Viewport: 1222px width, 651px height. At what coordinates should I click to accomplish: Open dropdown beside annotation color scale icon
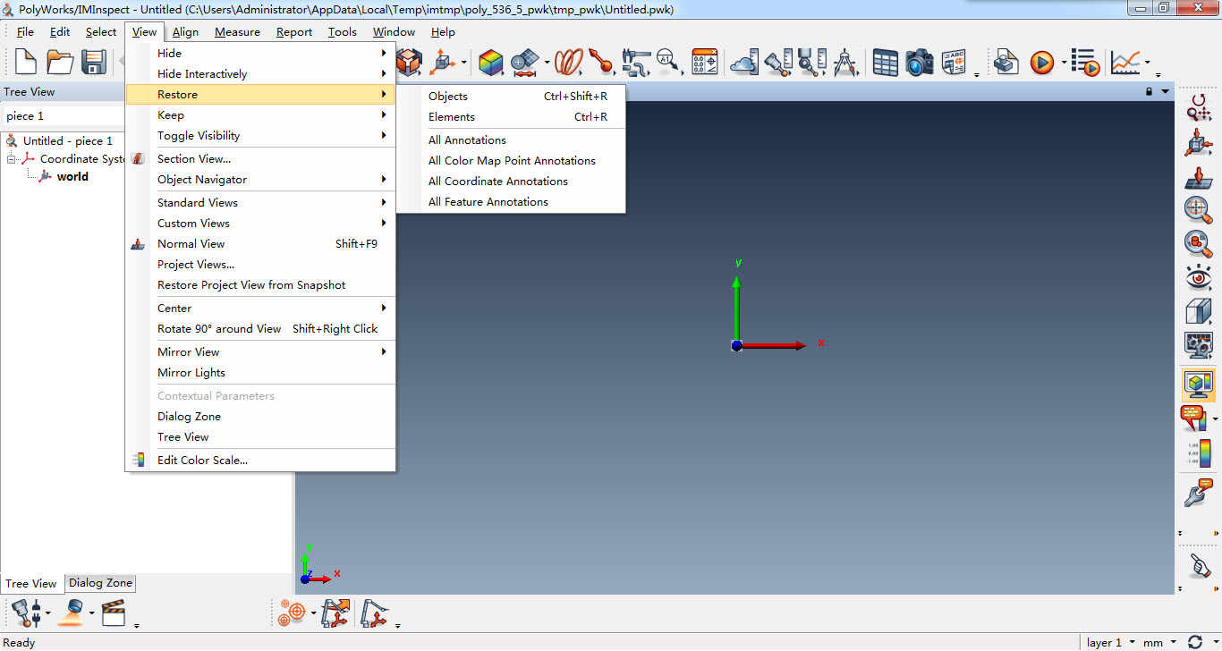(1215, 418)
